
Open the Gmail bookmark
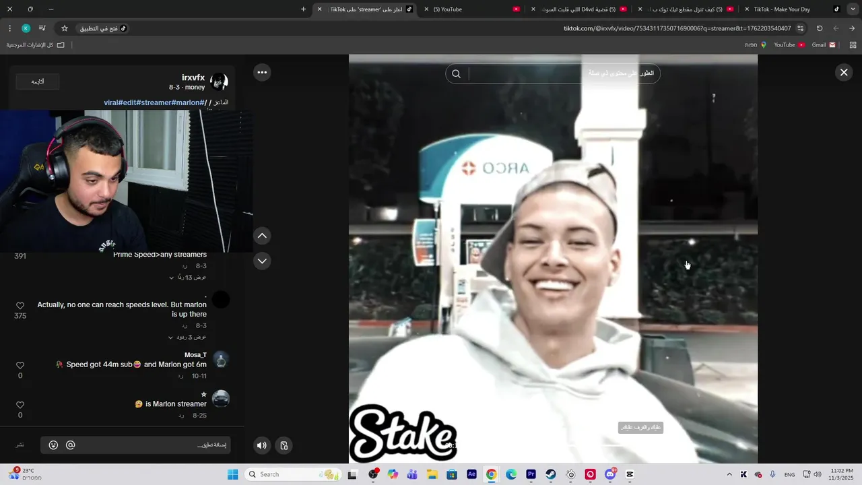[x=824, y=45]
